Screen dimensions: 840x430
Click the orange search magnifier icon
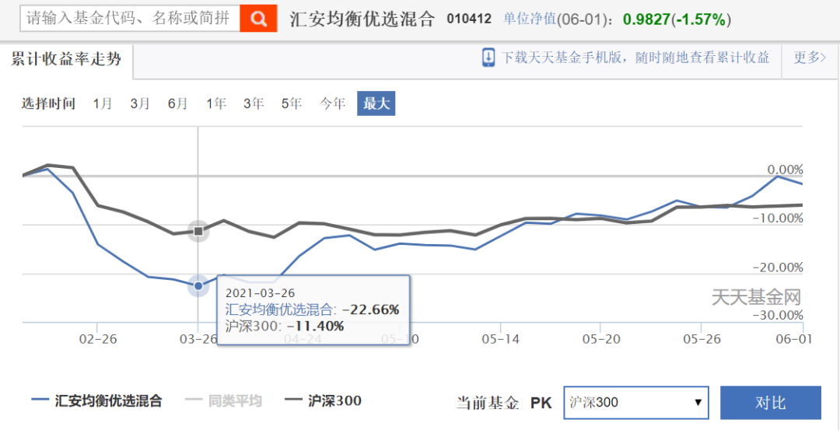point(258,18)
